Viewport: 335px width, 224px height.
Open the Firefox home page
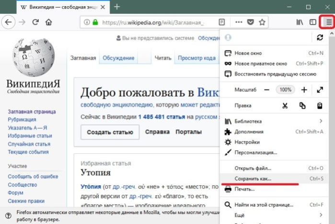(x=49, y=22)
